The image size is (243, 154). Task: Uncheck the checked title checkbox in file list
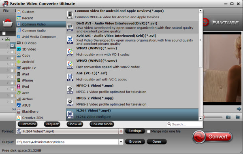click(x=12, y=45)
